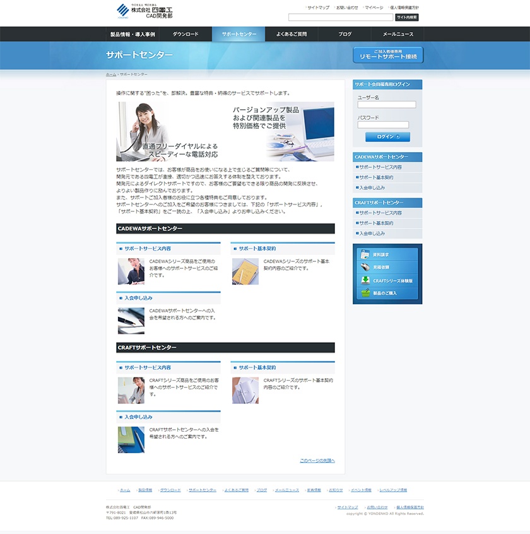The image size is (530, 534).
Task: Open イベント情報 link in footer
Action: 361,490
